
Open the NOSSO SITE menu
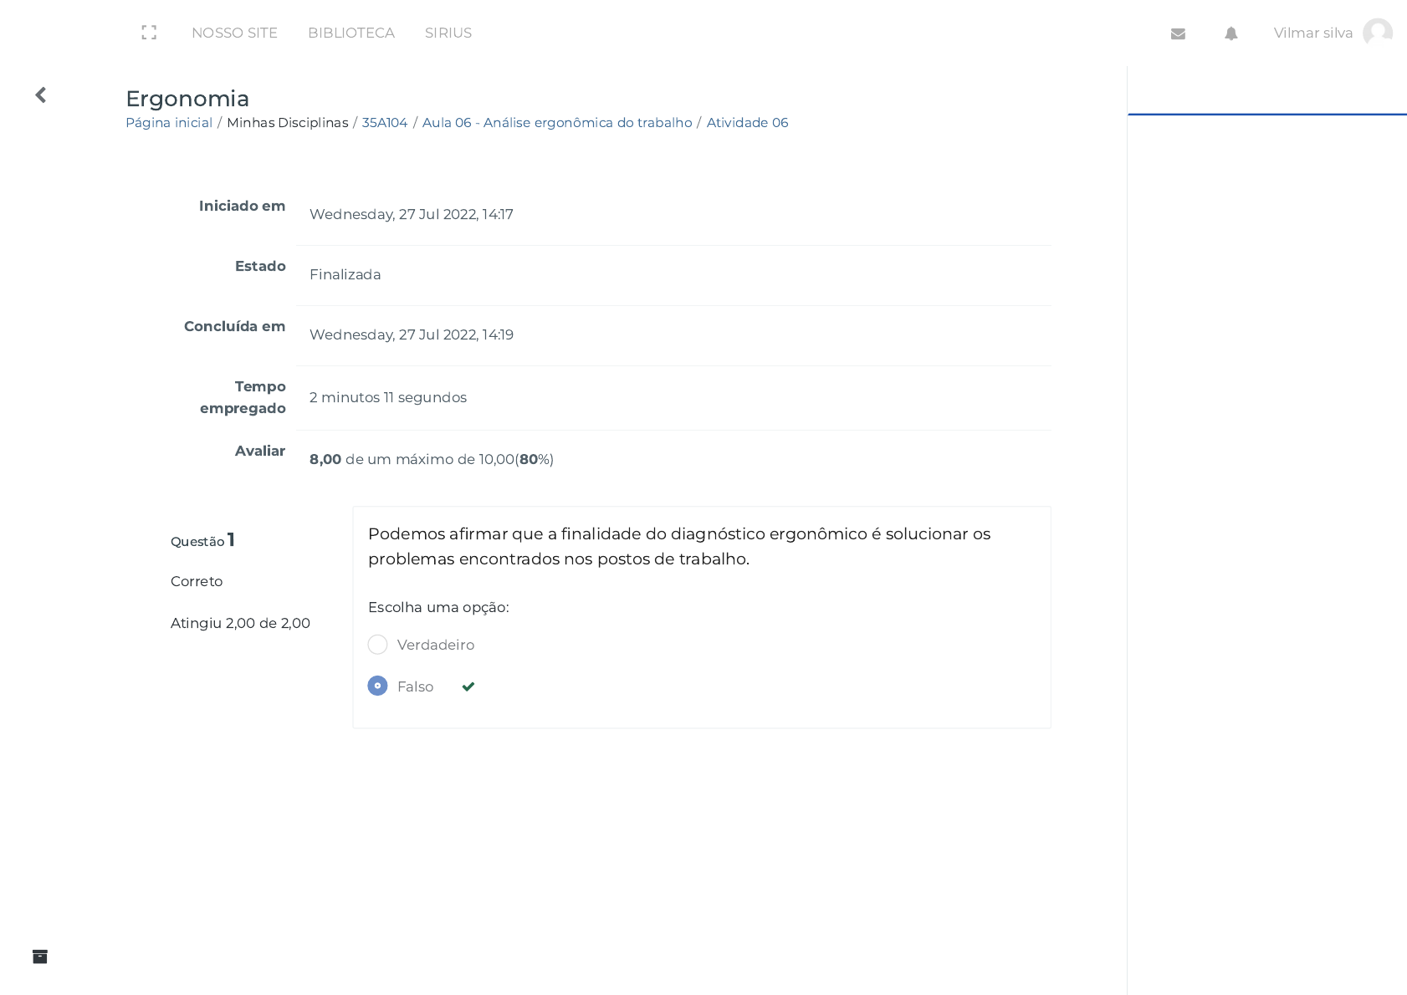tap(234, 33)
